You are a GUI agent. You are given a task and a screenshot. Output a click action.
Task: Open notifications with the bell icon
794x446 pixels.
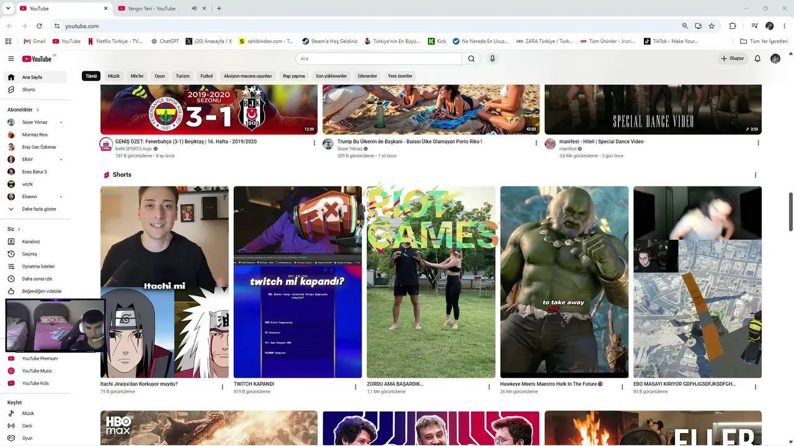point(757,59)
